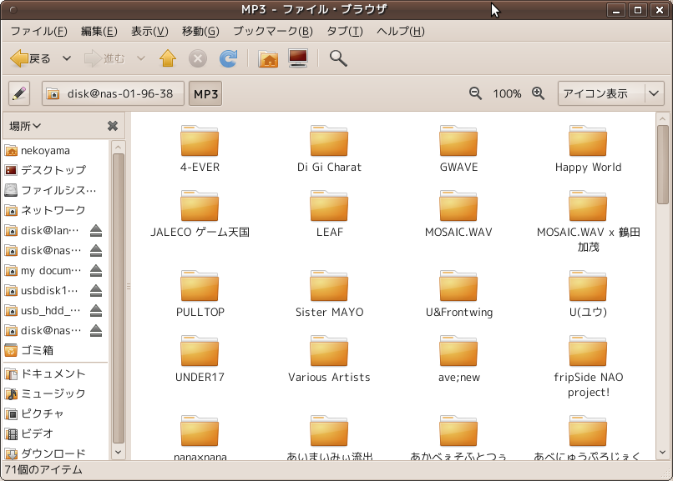Select the Di Gi Charat folder
The width and height of the screenshot is (673, 481).
(329, 148)
